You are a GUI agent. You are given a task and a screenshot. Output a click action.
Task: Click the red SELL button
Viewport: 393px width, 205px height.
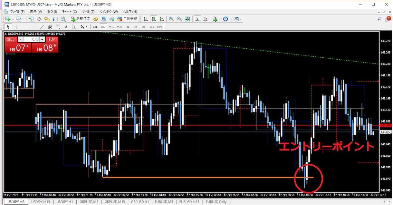click(11, 39)
